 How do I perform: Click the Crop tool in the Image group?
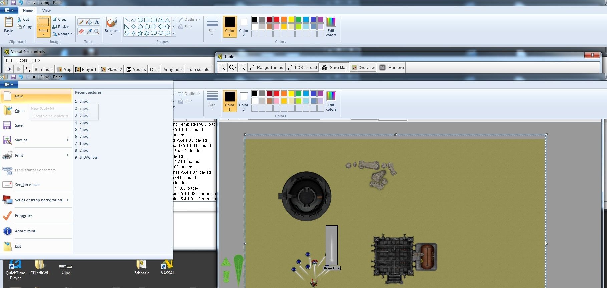[59, 19]
